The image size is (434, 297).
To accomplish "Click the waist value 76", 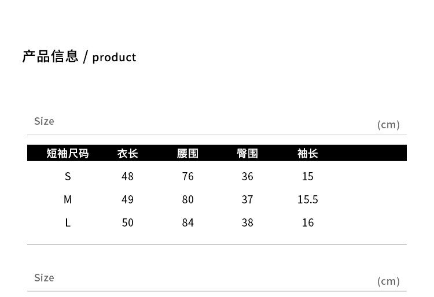I will coord(188,176).
